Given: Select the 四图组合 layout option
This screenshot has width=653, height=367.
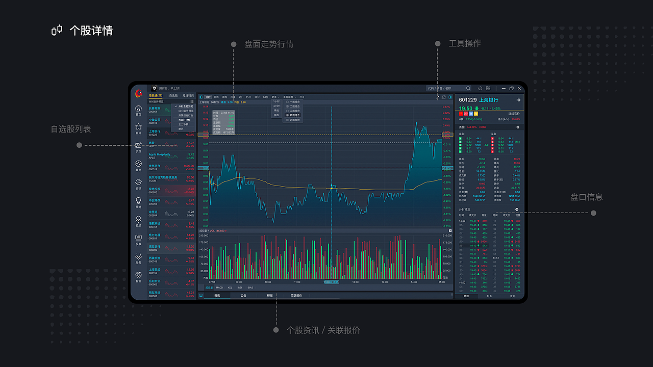Looking at the screenshot, I should coord(294,115).
